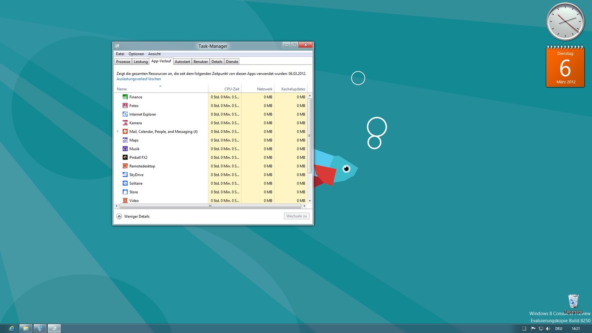The width and height of the screenshot is (592, 333).
Task: Open the Papierkorb recycle bin icon
Action: tap(573, 304)
